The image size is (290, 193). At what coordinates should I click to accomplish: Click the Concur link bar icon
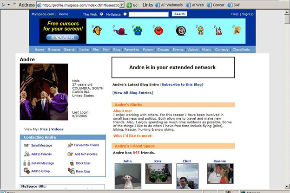(x=209, y=5)
